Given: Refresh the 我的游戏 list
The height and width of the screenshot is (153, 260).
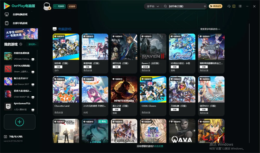Looking at the screenshot, I should point(21,44).
